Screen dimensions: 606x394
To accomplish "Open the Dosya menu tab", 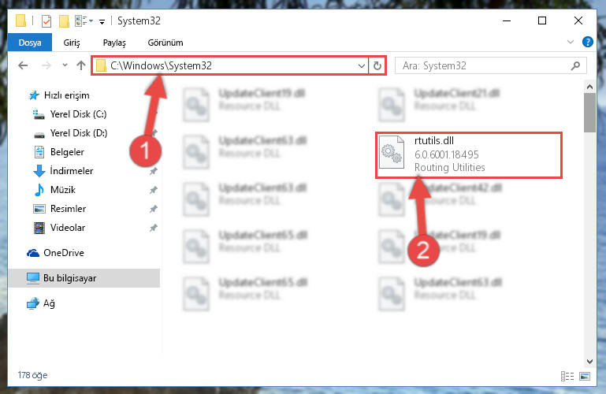I will tap(30, 43).
